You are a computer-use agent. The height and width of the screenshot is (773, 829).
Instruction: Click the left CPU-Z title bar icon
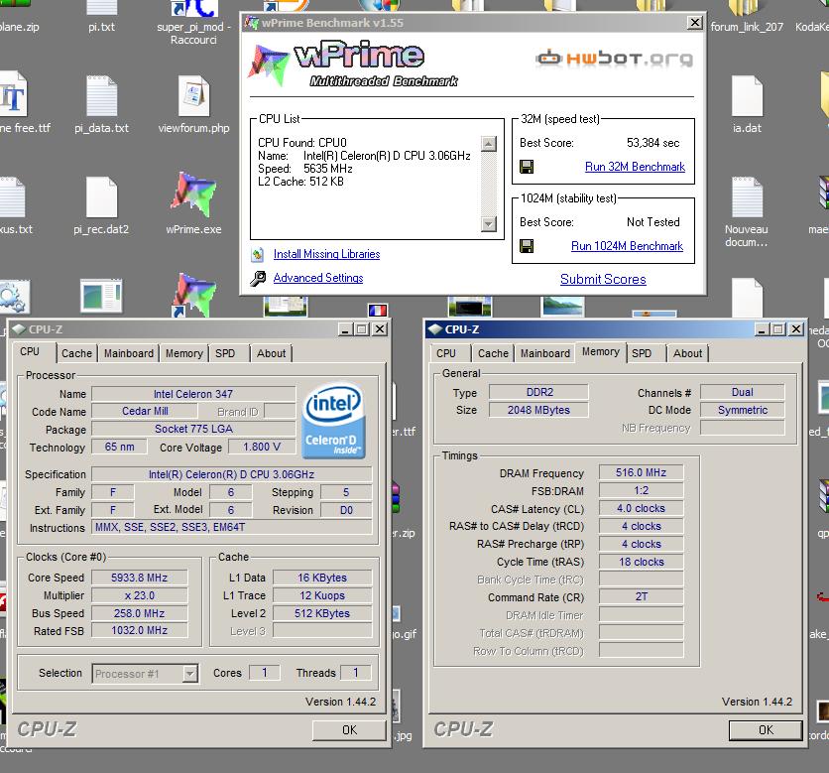19,329
